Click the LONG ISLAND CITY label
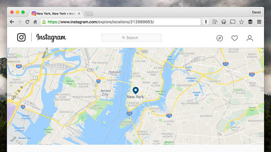The image size is (271, 152). [186, 55]
